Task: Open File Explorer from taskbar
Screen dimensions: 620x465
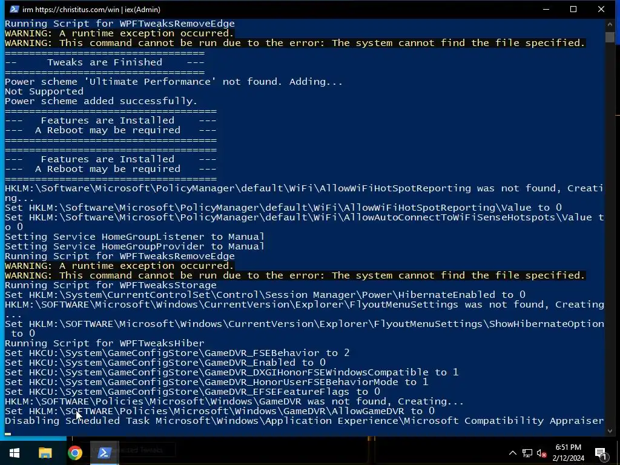Action: click(45, 453)
